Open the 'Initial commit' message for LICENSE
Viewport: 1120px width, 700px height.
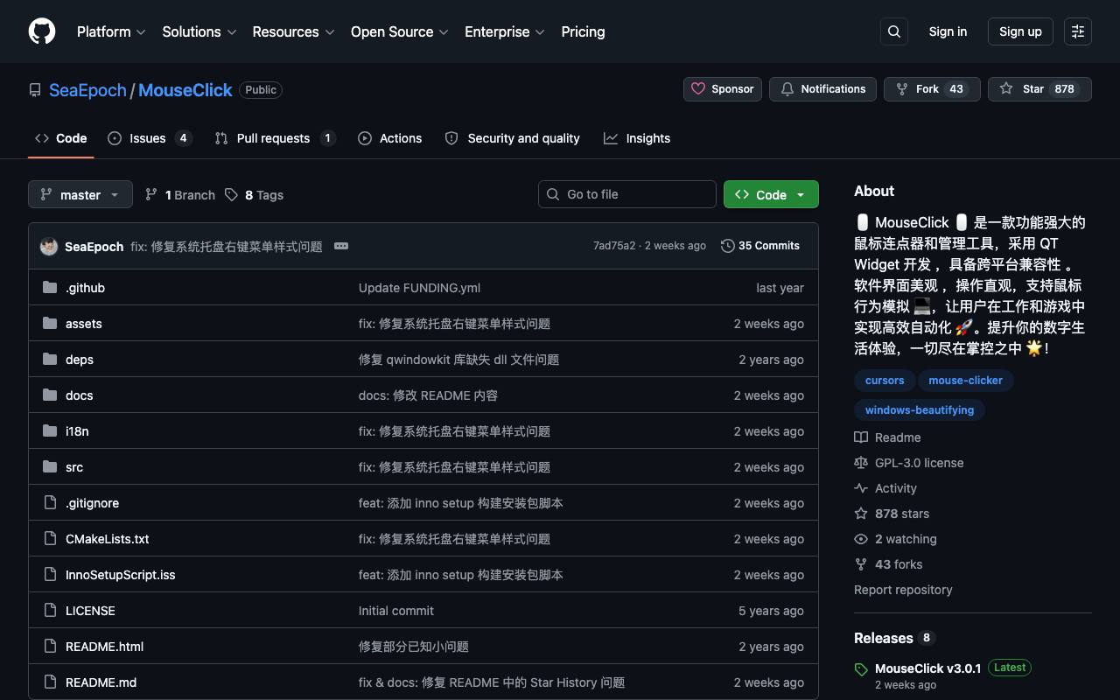tap(396, 611)
